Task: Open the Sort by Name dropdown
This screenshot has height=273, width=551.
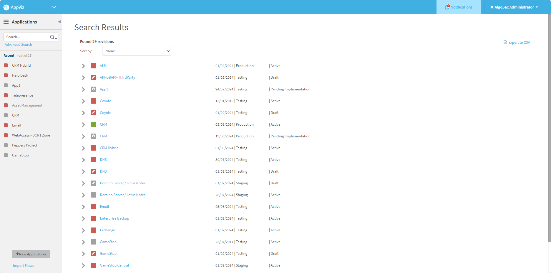Action: tap(136, 51)
